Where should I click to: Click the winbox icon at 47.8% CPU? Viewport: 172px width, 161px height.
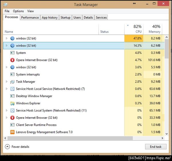12,38
